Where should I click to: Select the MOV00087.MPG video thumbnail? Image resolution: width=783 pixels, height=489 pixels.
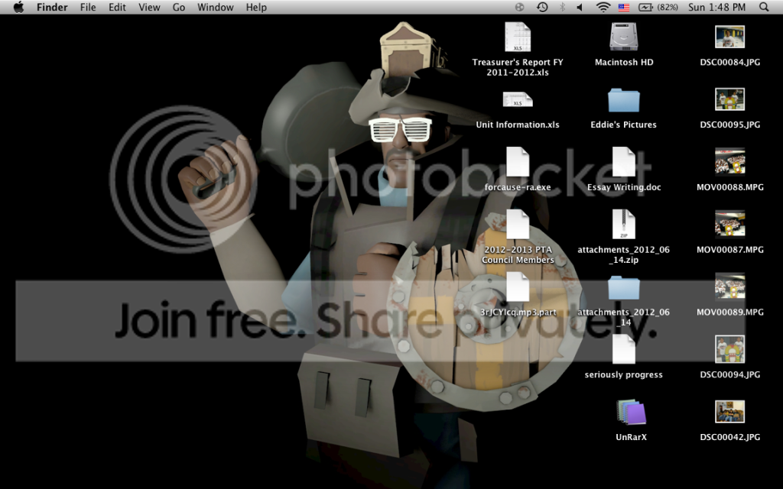[729, 224]
